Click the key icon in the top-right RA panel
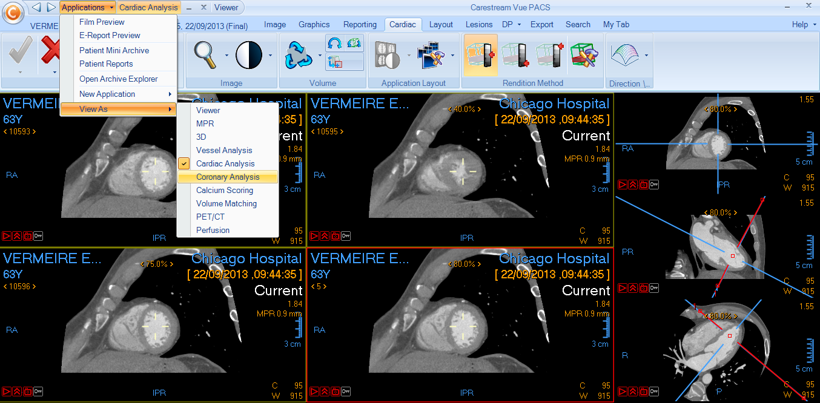 tap(654, 185)
